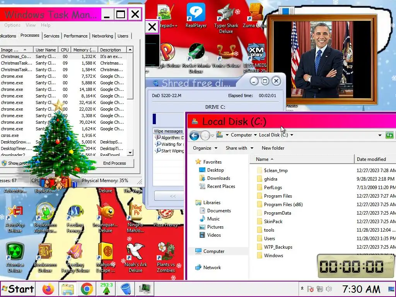Click the Obama photo frame gadget
Screen dimensions: 396x297
[x=322, y=60]
